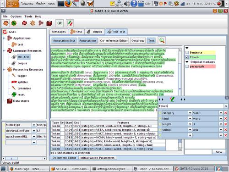229x172 pixels.
Task: Collapse the Language Resources tree node
Action: 4,50
